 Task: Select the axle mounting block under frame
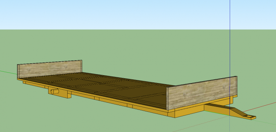point(60,93)
